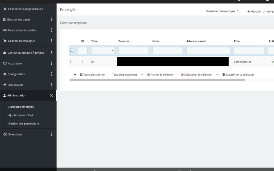Click the monitor icon beside Apparence
The width and height of the screenshot is (274, 171).
5,63
